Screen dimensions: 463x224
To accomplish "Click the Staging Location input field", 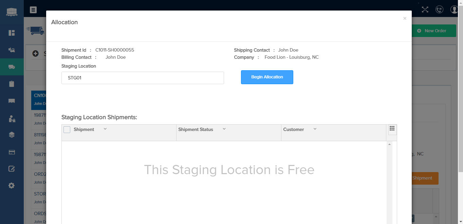I will [143, 78].
